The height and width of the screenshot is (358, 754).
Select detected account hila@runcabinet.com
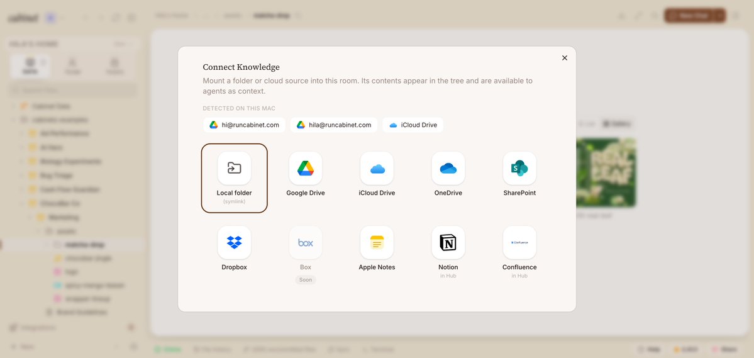pos(334,125)
